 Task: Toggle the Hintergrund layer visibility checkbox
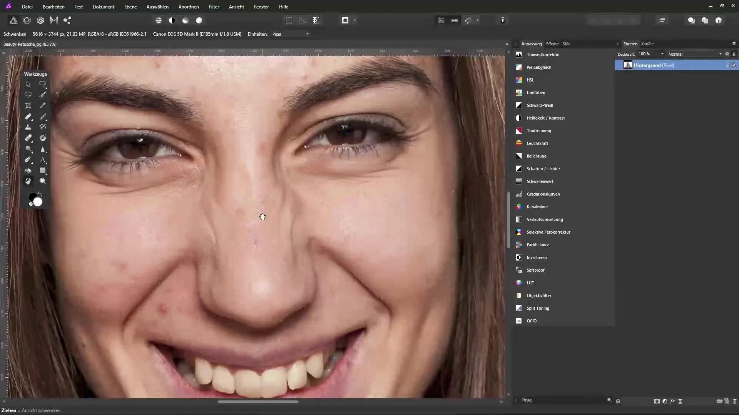[734, 65]
